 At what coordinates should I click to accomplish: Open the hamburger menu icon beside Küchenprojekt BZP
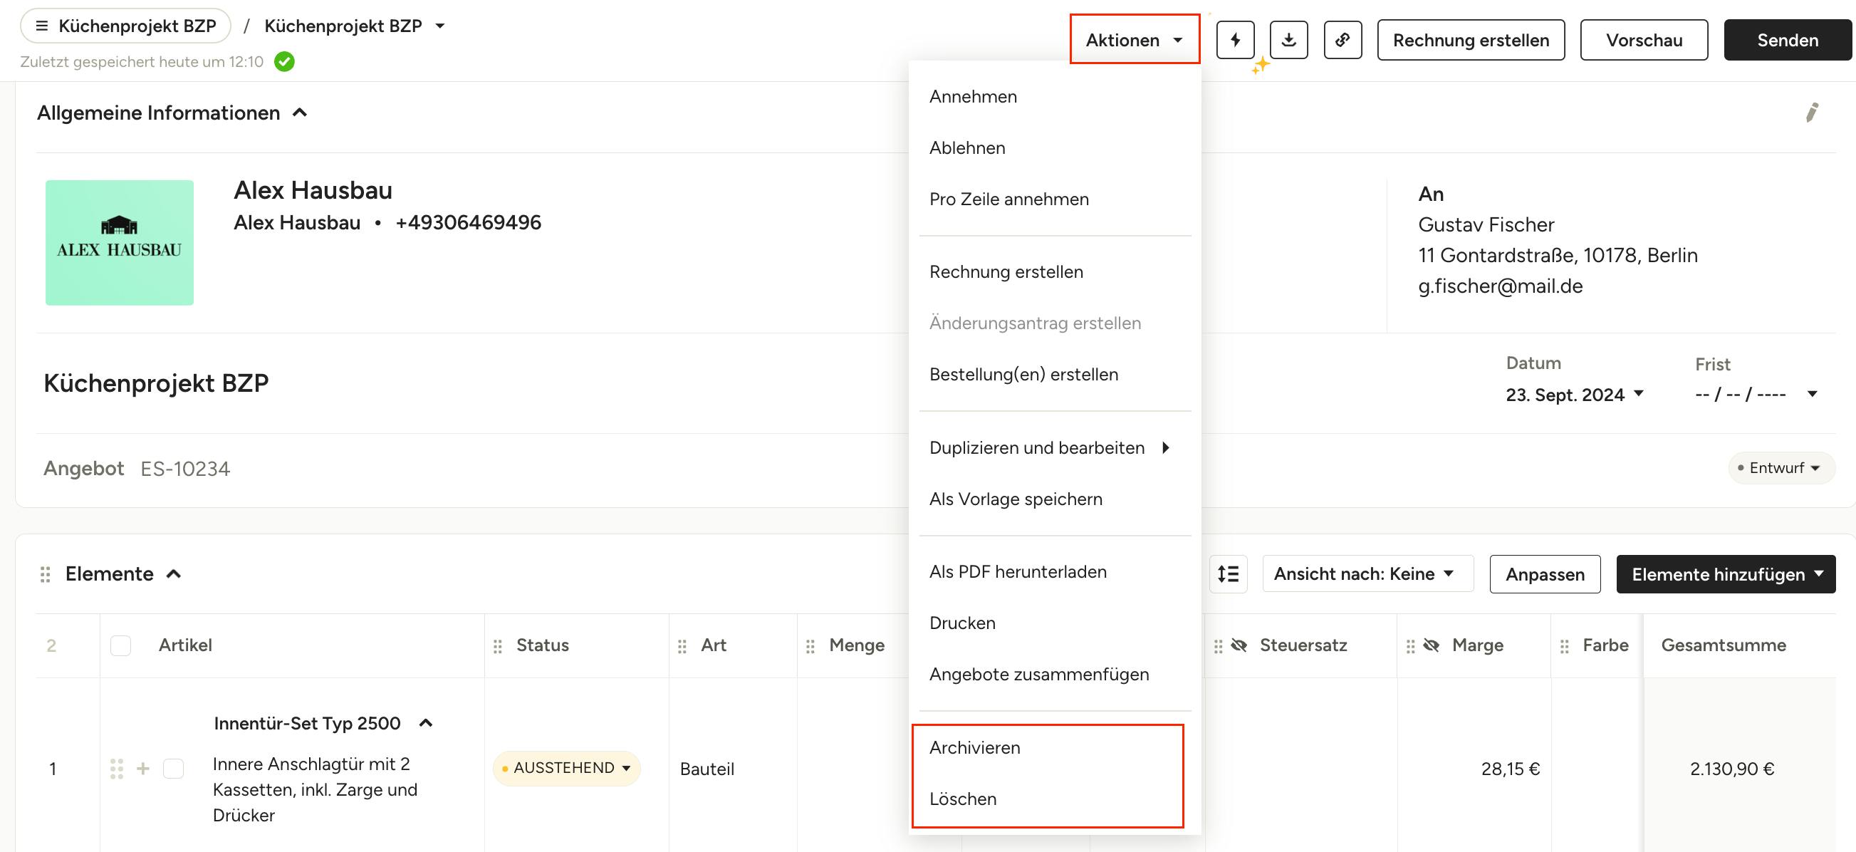[42, 26]
